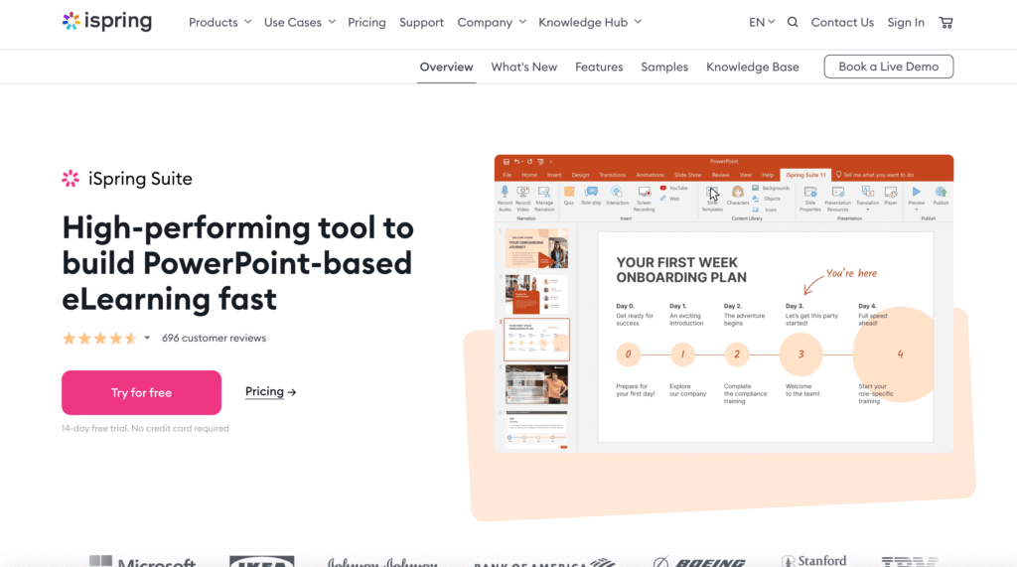The height and width of the screenshot is (567, 1017).
Task: Open Contact Us link
Action: click(x=842, y=22)
